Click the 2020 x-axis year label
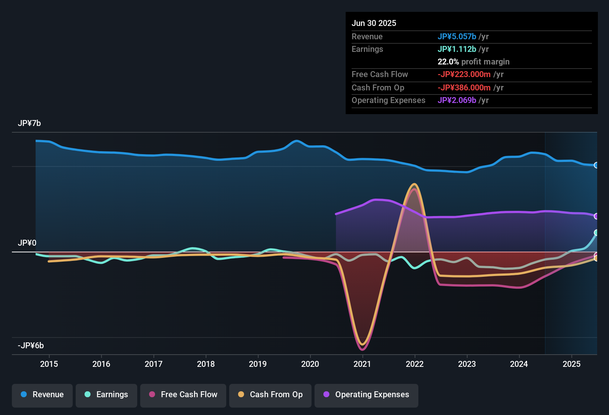 pyautogui.click(x=310, y=364)
